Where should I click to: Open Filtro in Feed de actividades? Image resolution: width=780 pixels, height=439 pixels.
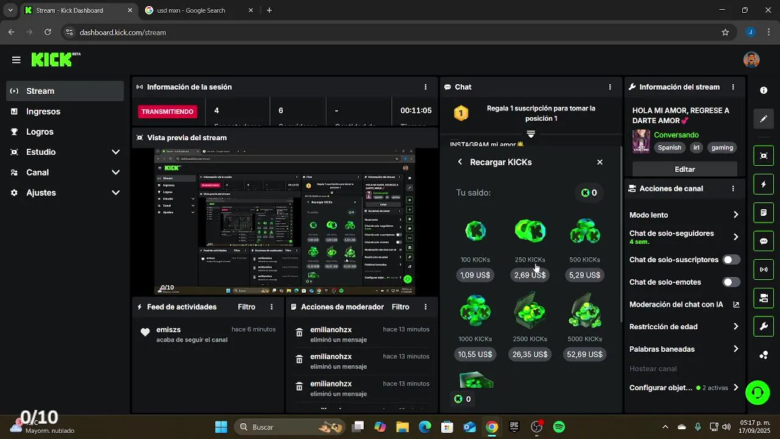247,307
